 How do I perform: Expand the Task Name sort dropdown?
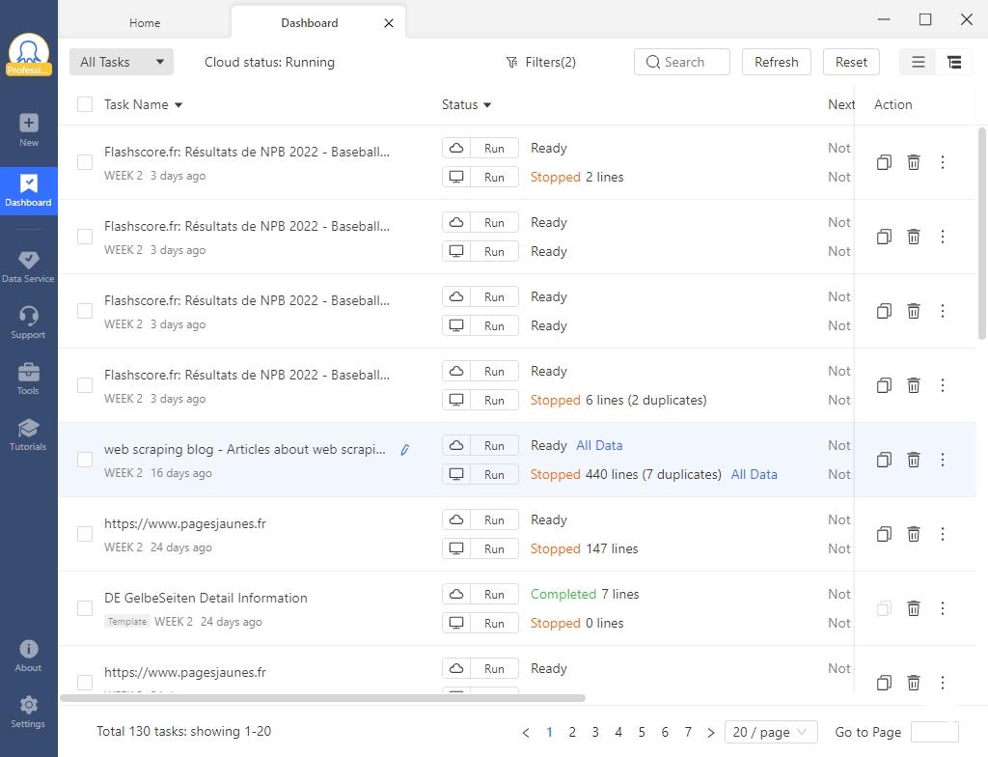[x=178, y=105]
